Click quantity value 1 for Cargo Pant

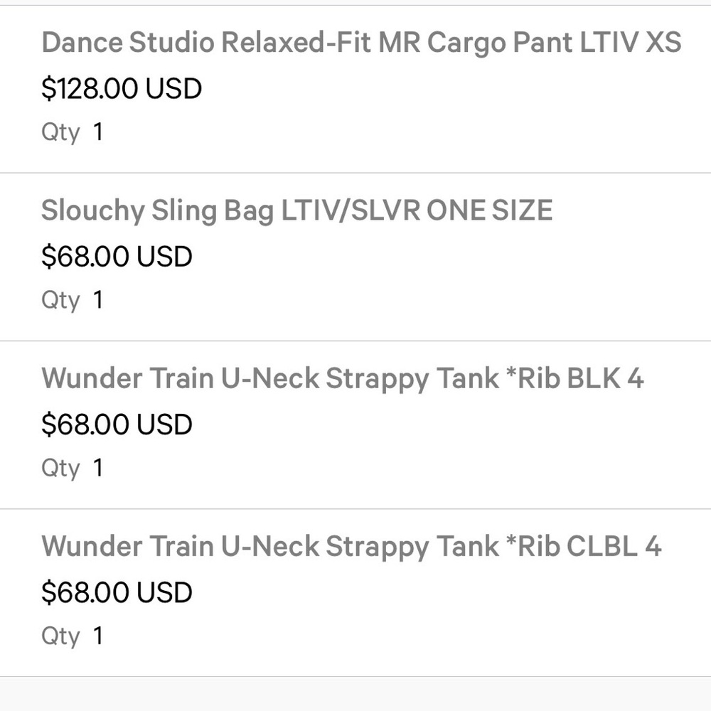(x=98, y=132)
